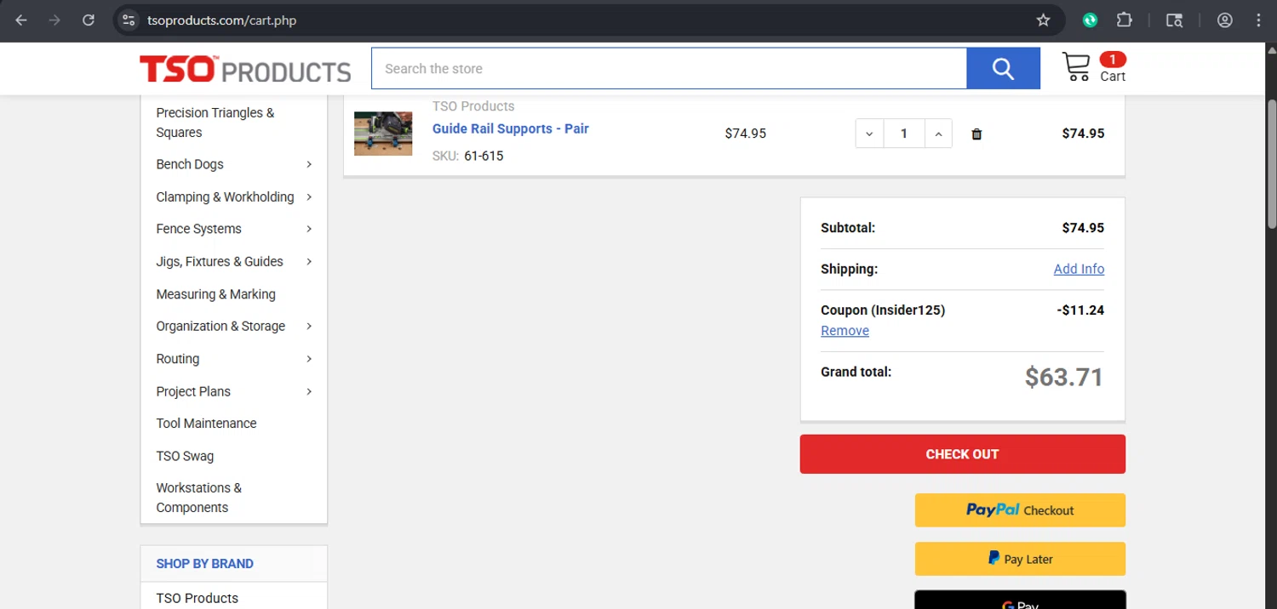Open the Measuring & Marking category
The height and width of the screenshot is (609, 1277).
(x=215, y=294)
